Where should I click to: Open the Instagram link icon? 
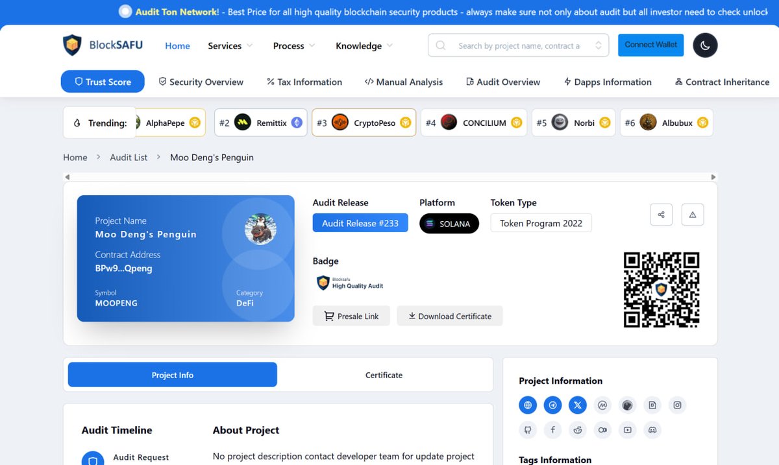(677, 405)
